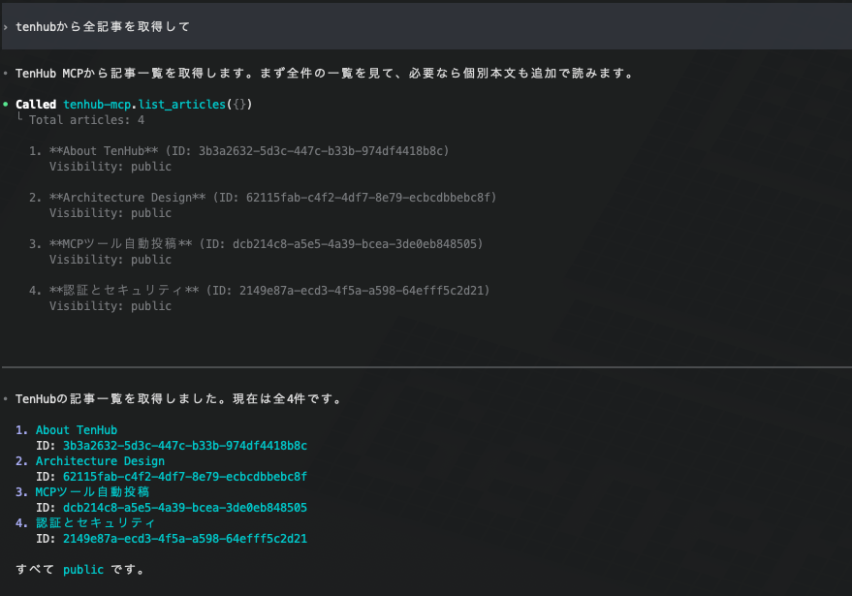Click tenhub-mcp in the tool call line
Screen dimensions: 852x596
97,105
